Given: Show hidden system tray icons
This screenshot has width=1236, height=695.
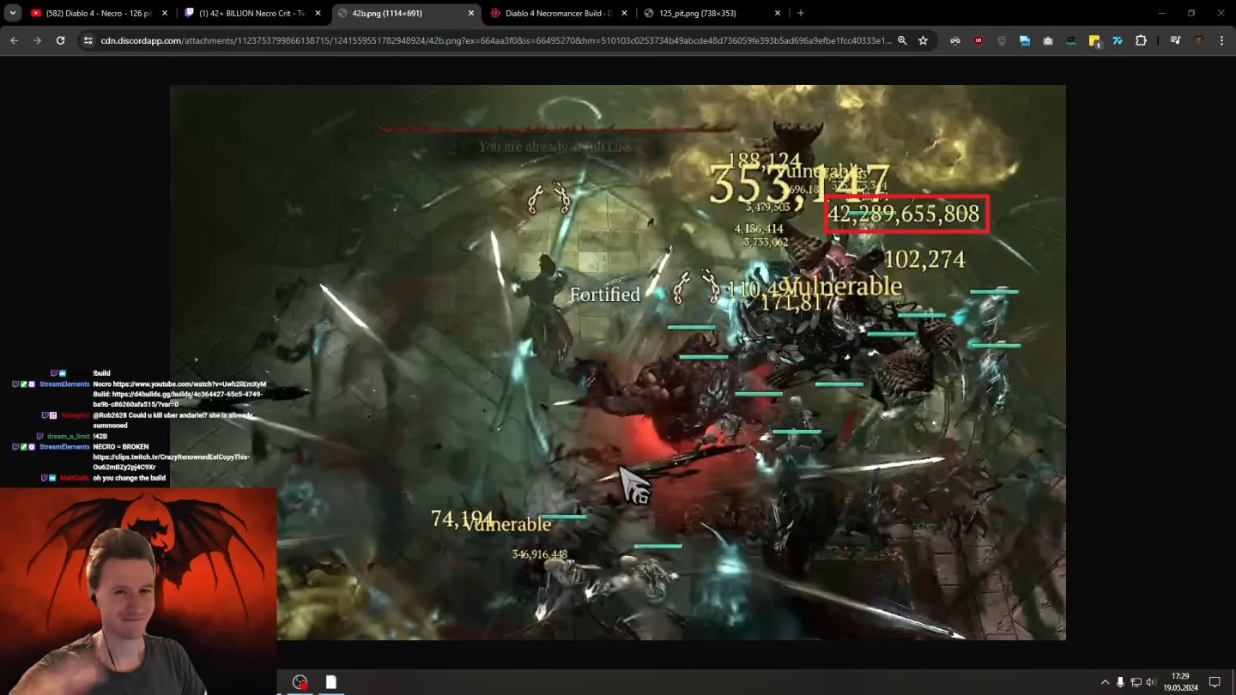Looking at the screenshot, I should (x=1105, y=682).
